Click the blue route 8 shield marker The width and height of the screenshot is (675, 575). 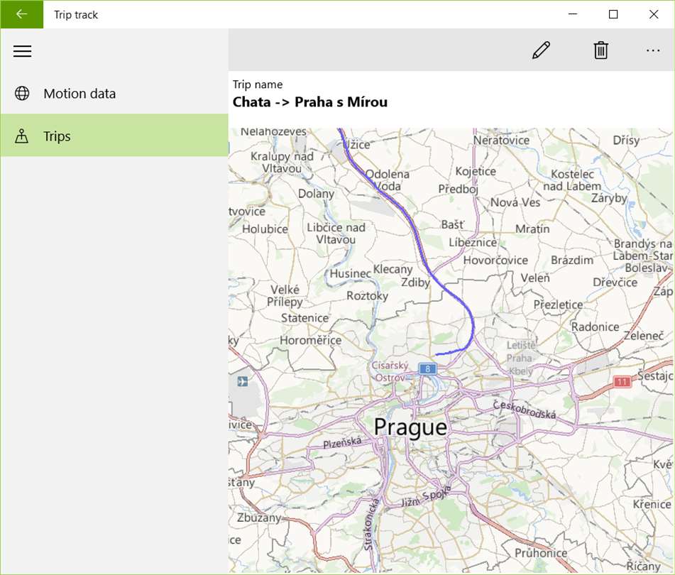[427, 368]
